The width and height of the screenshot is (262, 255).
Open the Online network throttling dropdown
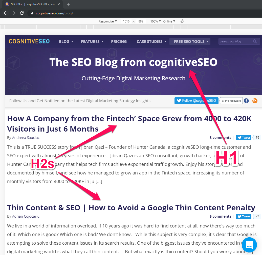(x=169, y=21)
